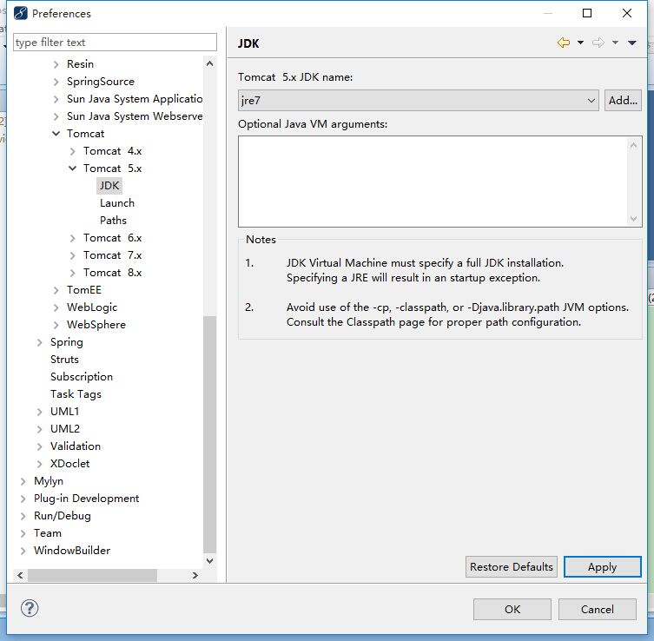Viewport: 654px width, 641px height.
Task: Focus the type filter text field
Action: pos(116,42)
